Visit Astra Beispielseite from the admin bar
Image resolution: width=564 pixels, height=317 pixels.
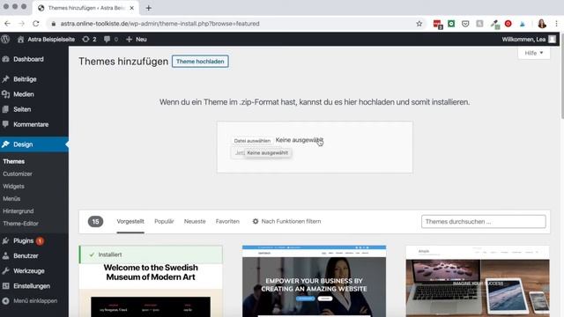click(x=46, y=39)
